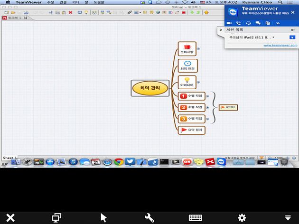Expand task 2 topic collapse handle
The width and height of the screenshot is (299, 224).
point(207,108)
